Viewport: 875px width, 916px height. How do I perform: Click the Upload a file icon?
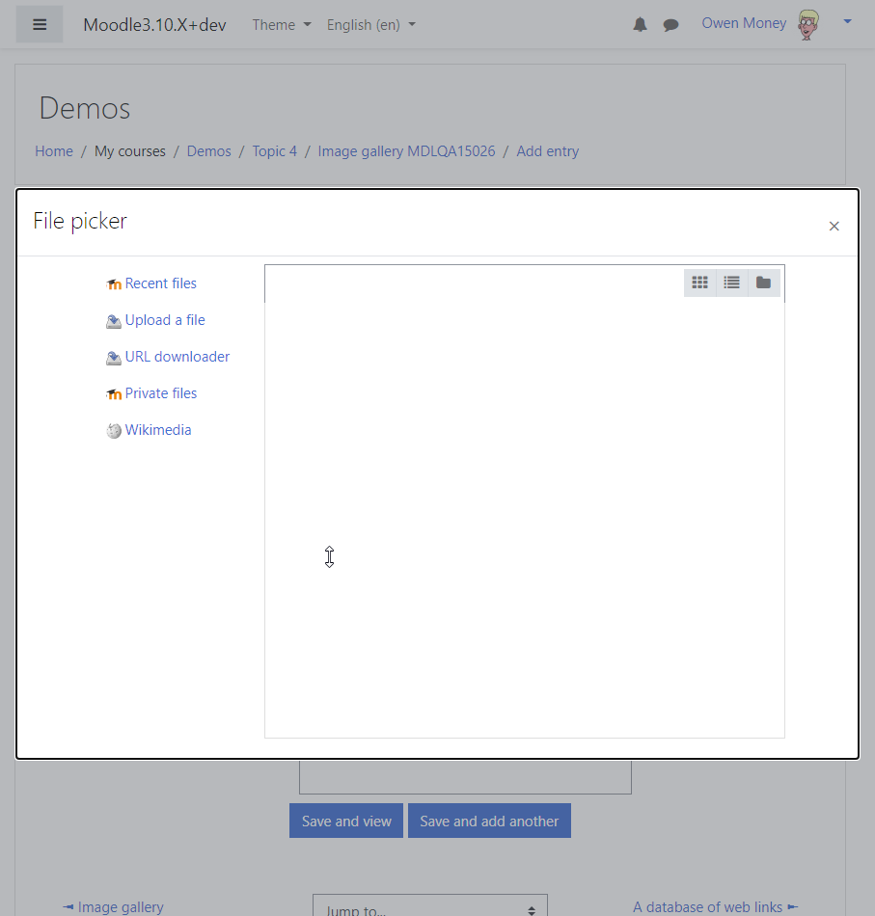pos(114,321)
